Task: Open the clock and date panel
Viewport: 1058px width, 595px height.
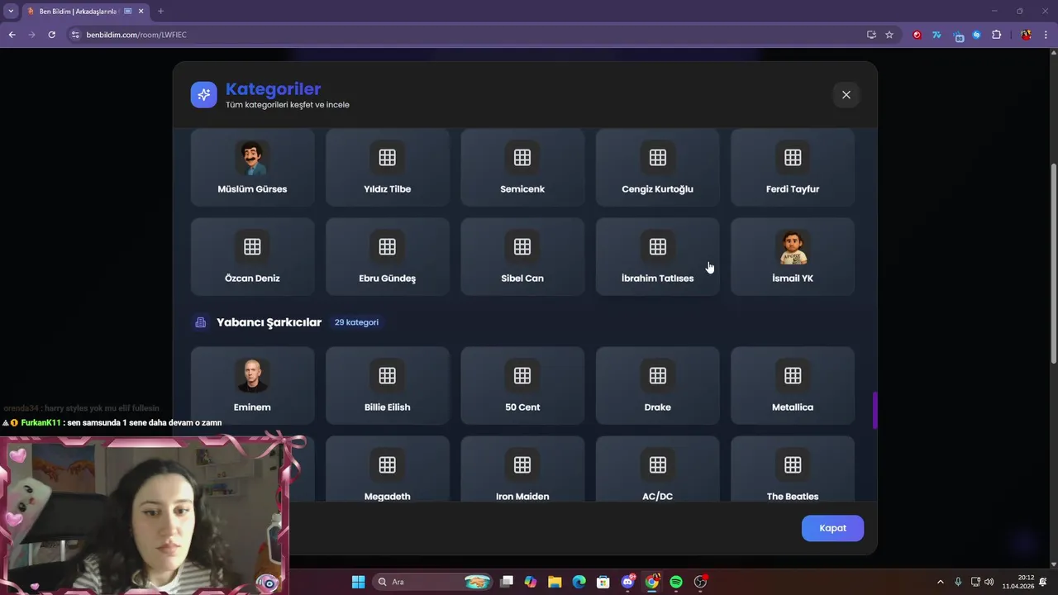Action: (1018, 582)
